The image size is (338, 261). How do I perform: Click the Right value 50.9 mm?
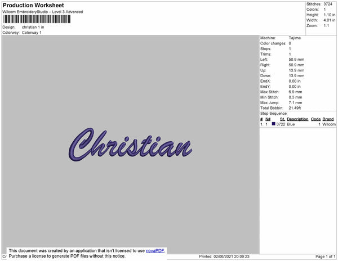pyautogui.click(x=296, y=65)
